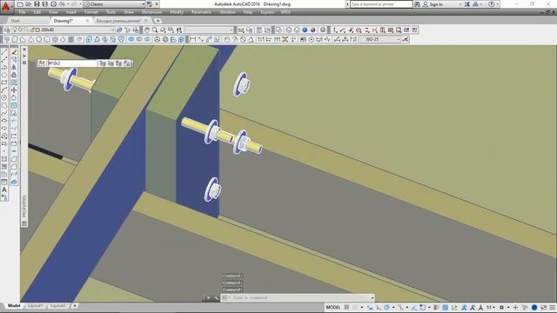Open the Draw menu
557x313 pixels.
[x=129, y=12]
